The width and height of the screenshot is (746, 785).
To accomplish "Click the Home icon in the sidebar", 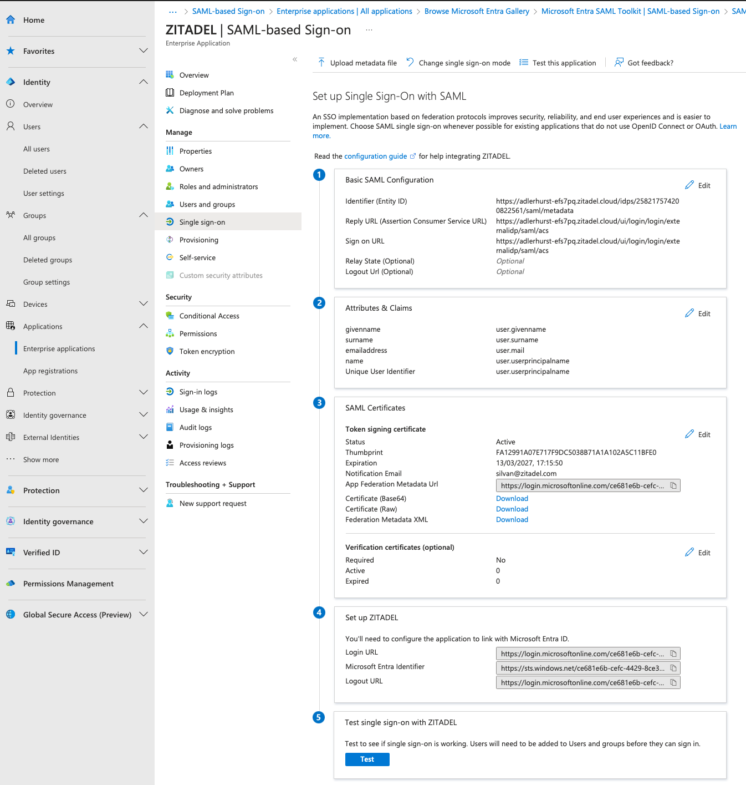I will [x=11, y=19].
